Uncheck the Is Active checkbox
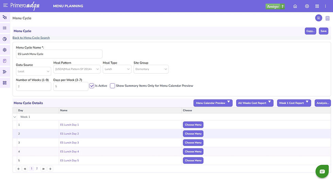The width and height of the screenshot is (333, 181). [91, 86]
